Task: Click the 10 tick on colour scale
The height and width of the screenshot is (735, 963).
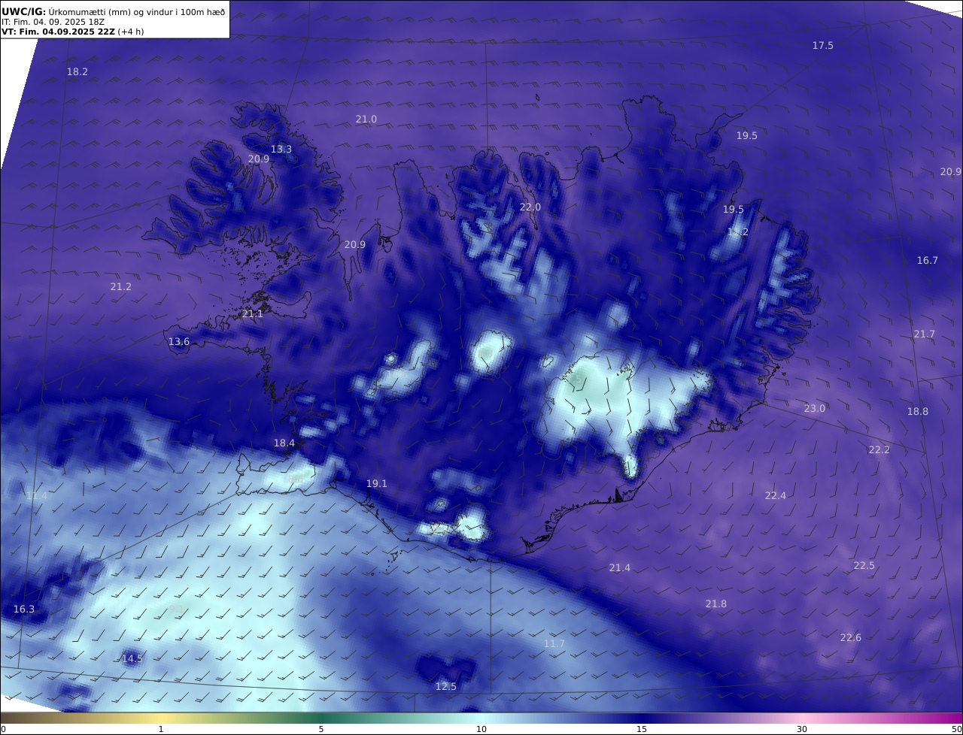Action: (x=481, y=729)
